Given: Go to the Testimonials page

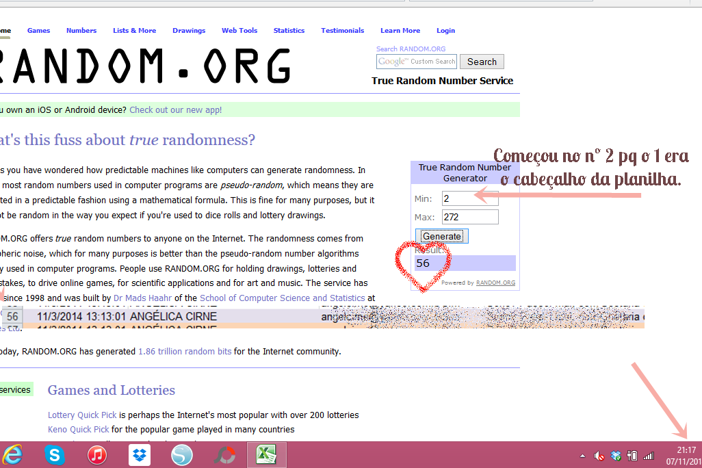Looking at the screenshot, I should coord(343,31).
